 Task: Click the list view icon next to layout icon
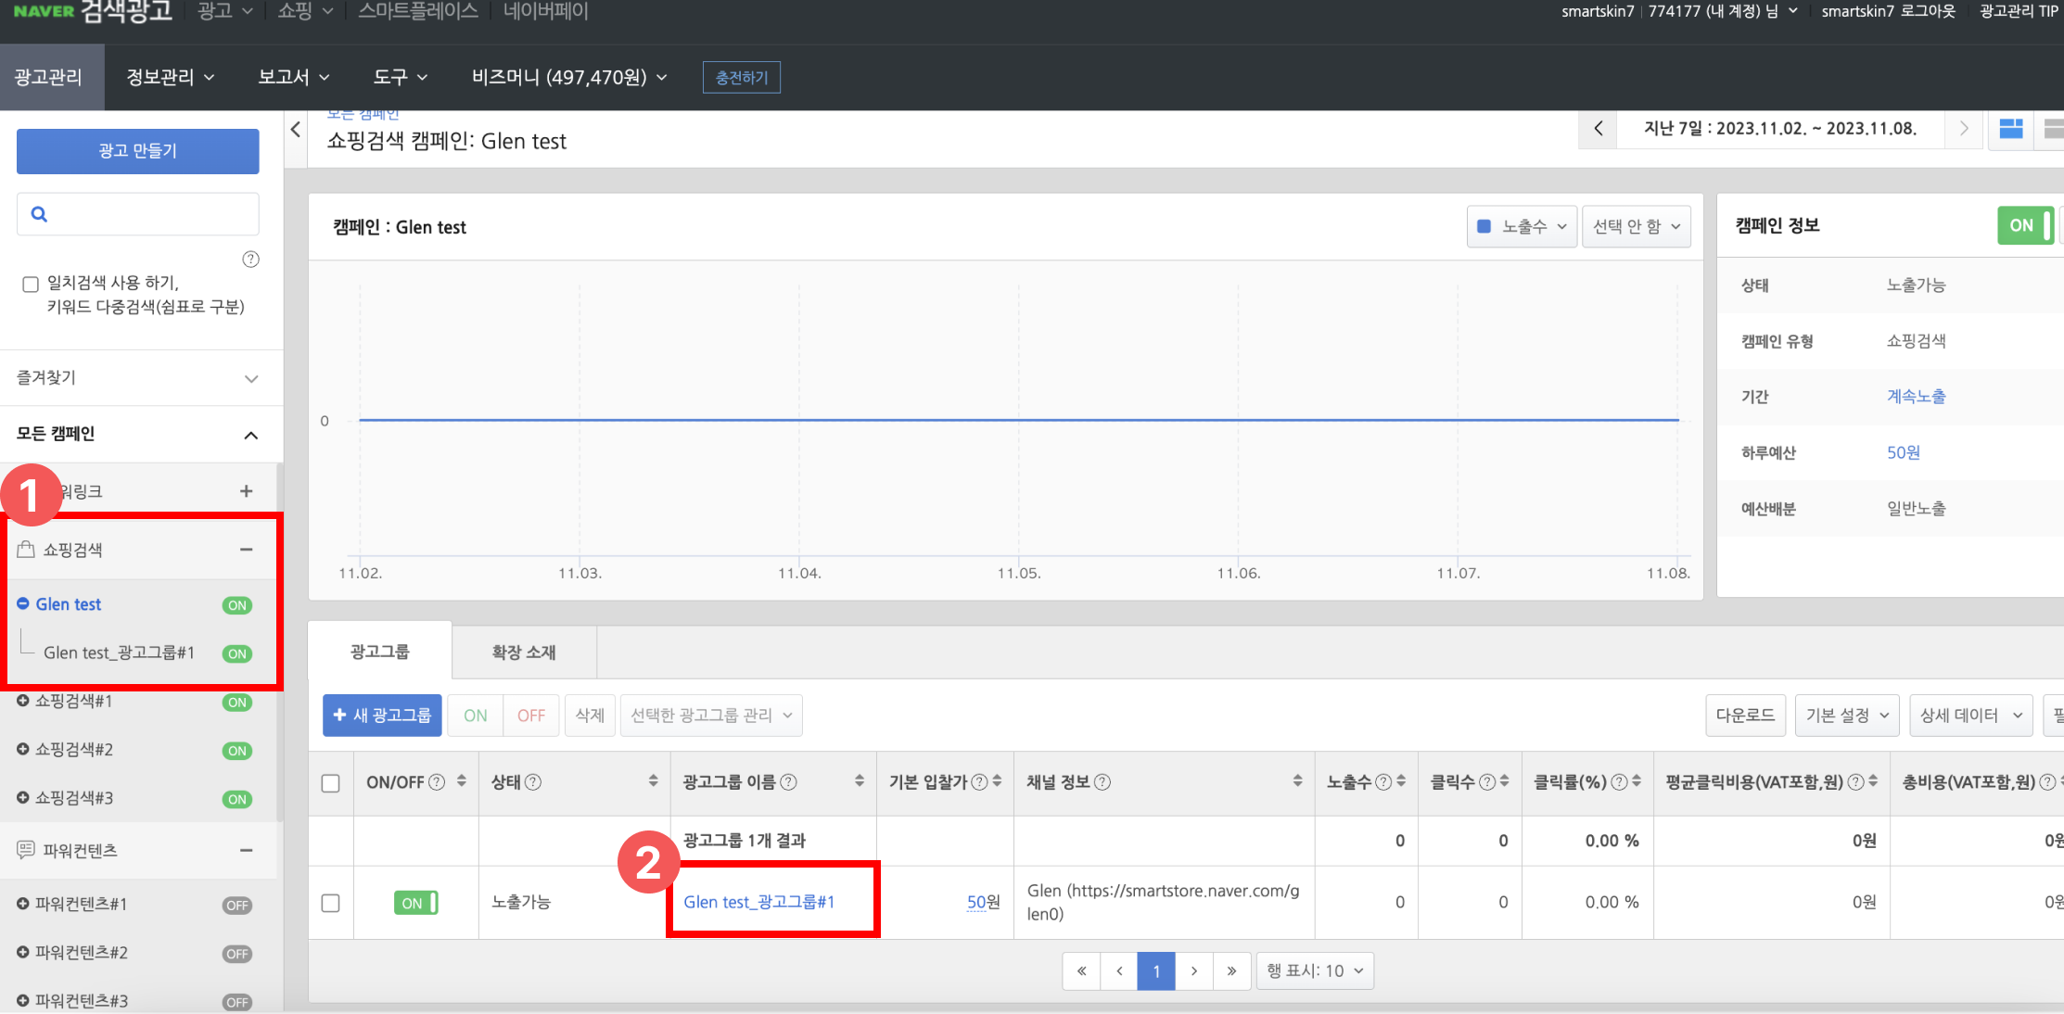coord(2054,129)
